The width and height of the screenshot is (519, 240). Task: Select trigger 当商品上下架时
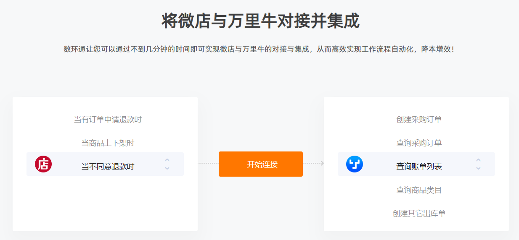click(x=108, y=143)
